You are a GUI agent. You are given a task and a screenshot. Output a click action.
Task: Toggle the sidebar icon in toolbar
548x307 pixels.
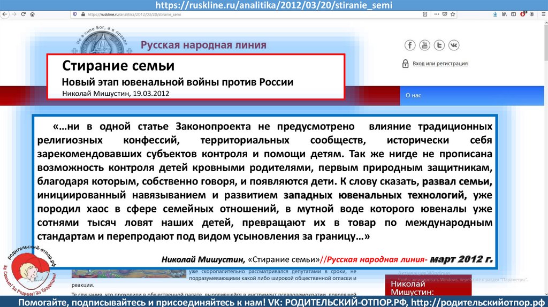click(x=513, y=14)
